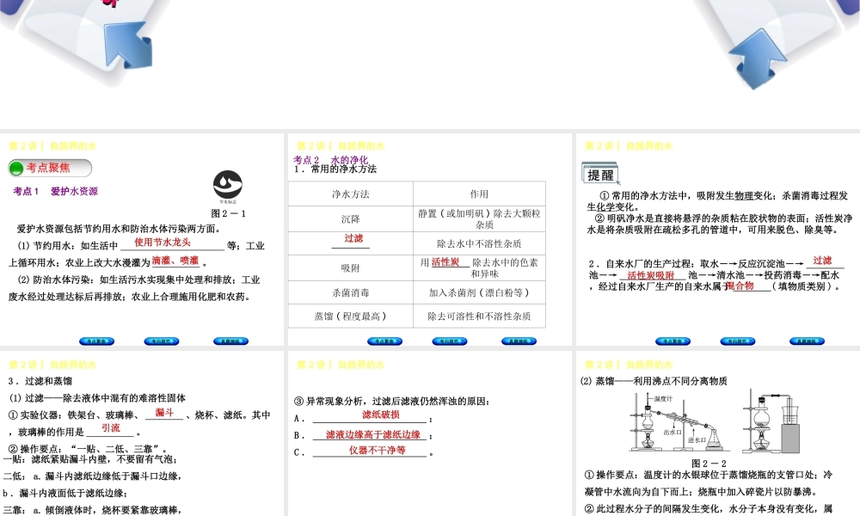Screen dimensions: 860x516
Task: Click the red answer 混合物
Action: click(740, 286)
